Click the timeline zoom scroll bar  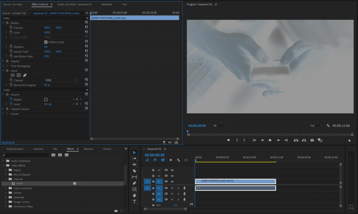[165, 209]
